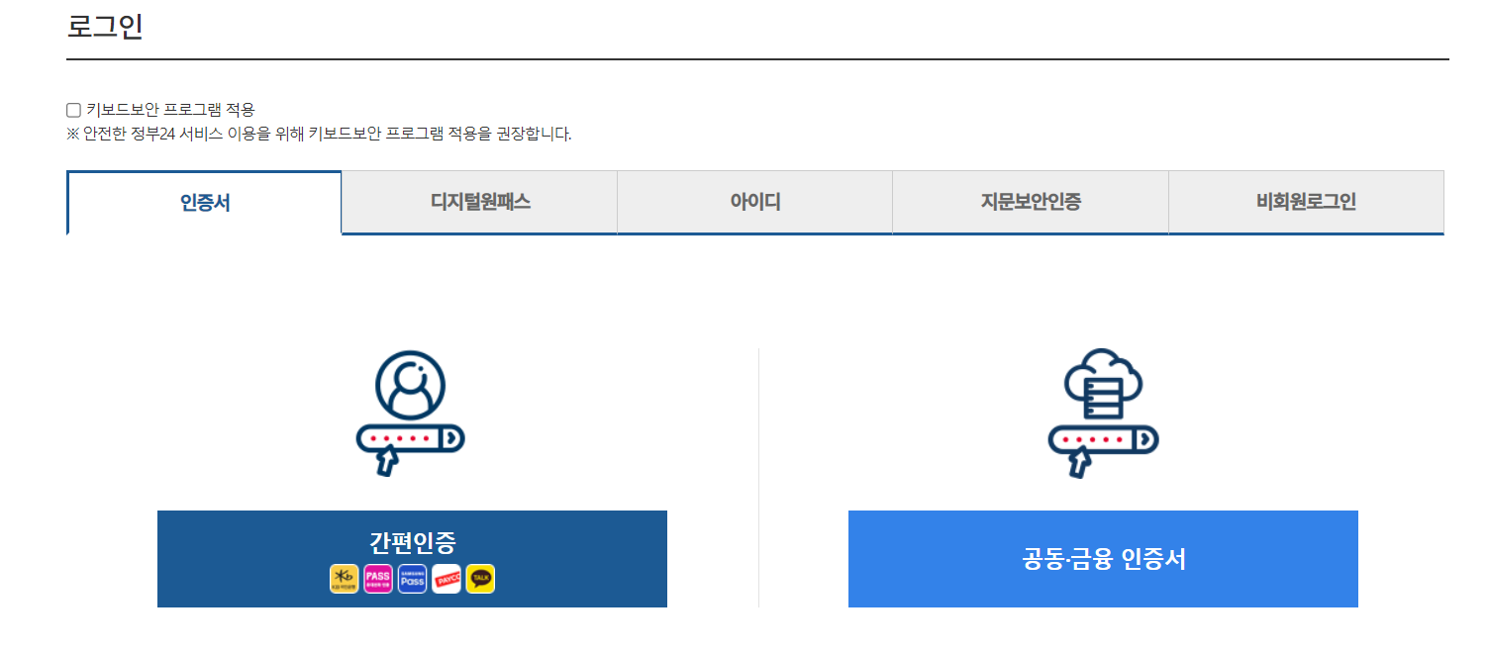The image size is (1489, 651).
Task: Click the 공동·금융 인증서 button
Action: 1103,559
